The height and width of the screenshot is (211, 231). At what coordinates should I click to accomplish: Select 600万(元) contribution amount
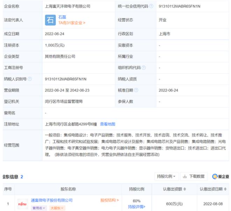pyautogui.click(x=174, y=204)
